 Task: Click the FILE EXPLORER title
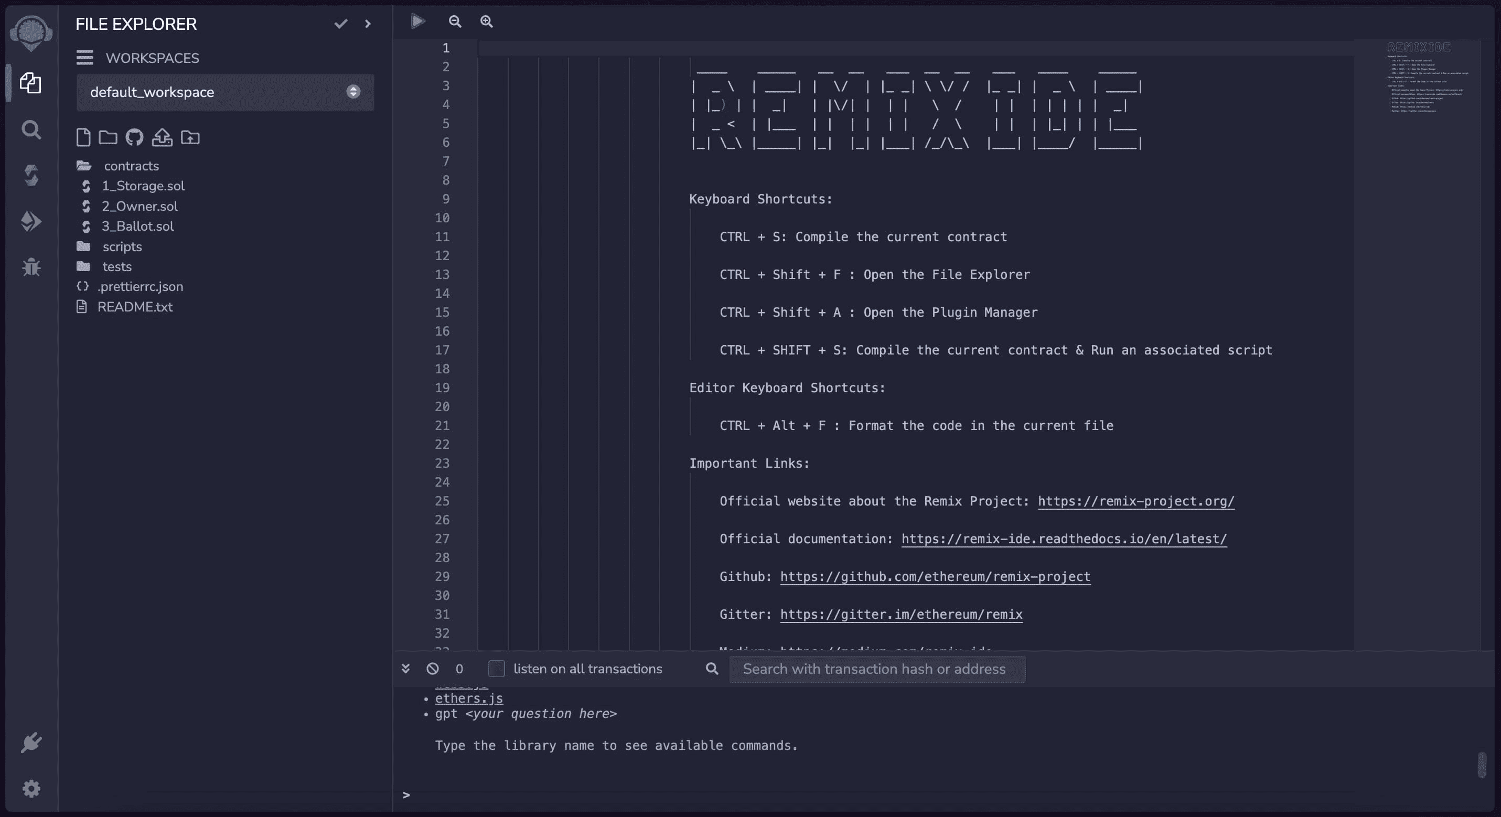pos(136,24)
